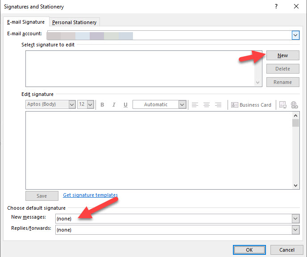Expand the Aptos (Body) font dropdown

click(x=72, y=104)
